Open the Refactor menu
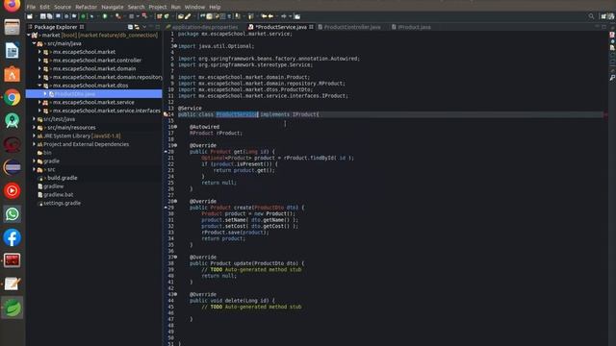Screen dimensions: 616x346 click(86, 7)
